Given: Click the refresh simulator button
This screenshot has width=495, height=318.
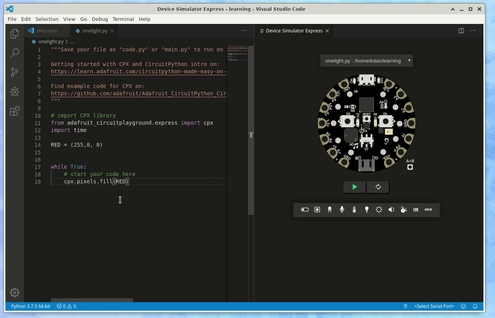Looking at the screenshot, I should (x=378, y=187).
